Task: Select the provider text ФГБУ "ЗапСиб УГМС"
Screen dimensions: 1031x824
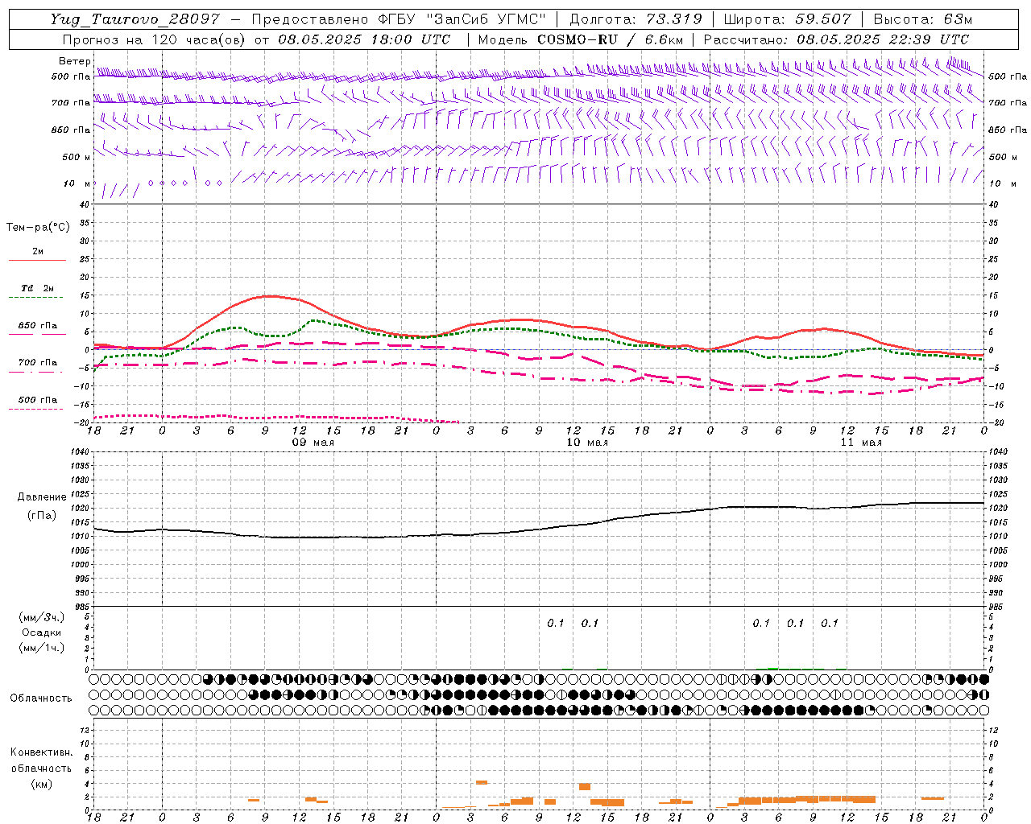Action: (462, 19)
